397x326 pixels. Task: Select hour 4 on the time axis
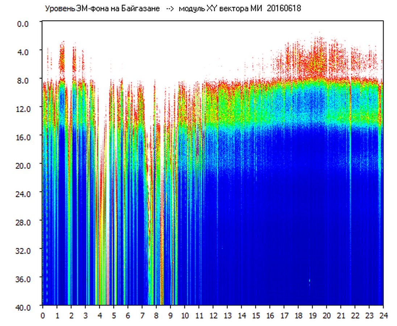pyautogui.click(x=100, y=315)
